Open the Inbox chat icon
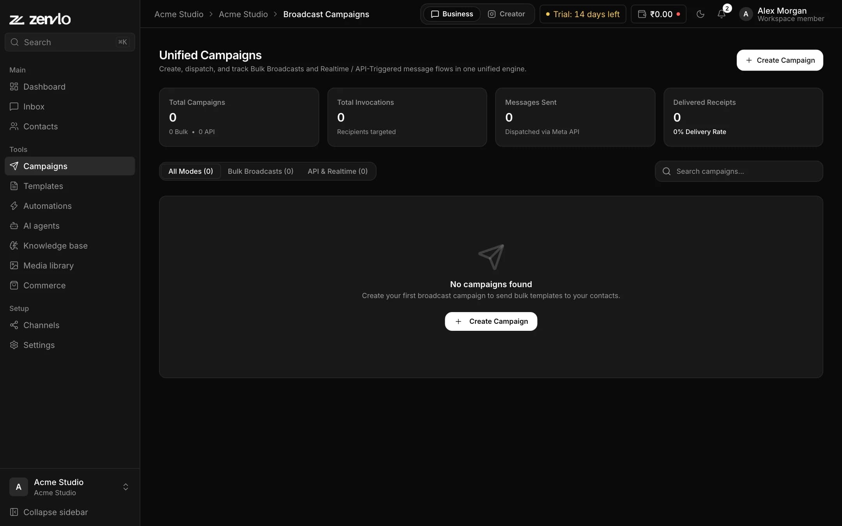 [x=14, y=106]
